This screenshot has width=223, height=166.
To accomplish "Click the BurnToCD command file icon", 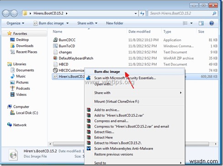I will click(55, 46).
